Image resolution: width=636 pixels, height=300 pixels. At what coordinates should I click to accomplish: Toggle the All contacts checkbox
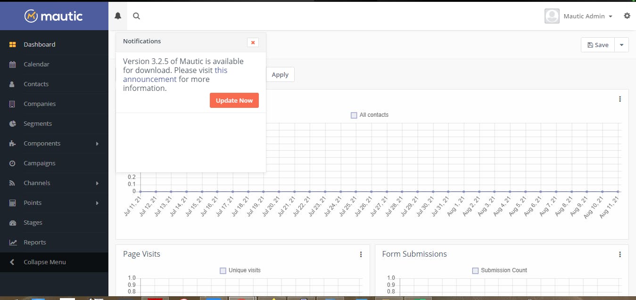[x=354, y=115]
